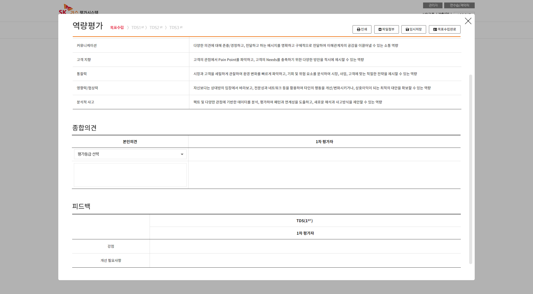Viewport: 533px width, 294px height.
Task: Click 임시저장 to save temporarily
Action: tap(413, 29)
